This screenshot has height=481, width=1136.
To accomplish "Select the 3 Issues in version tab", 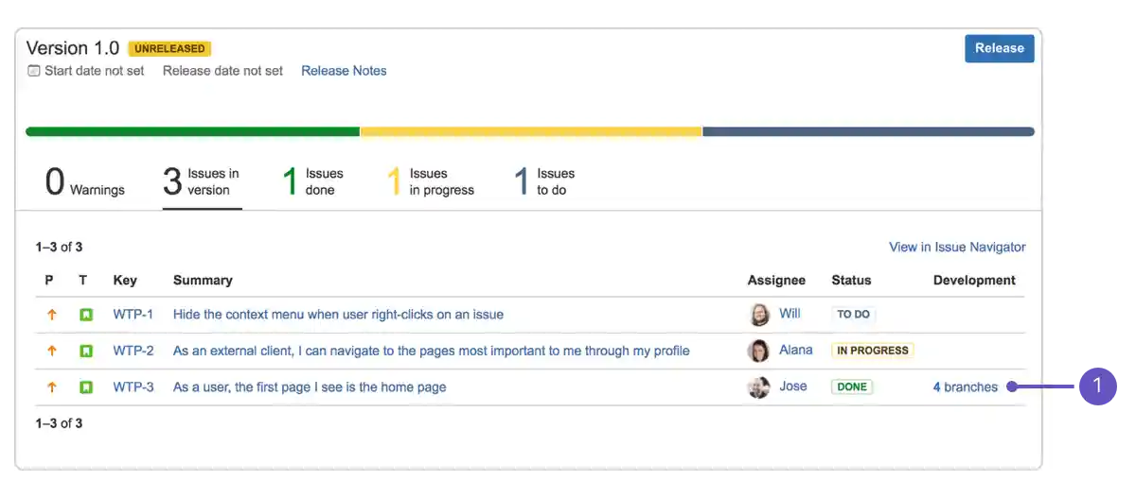I will pos(202,181).
